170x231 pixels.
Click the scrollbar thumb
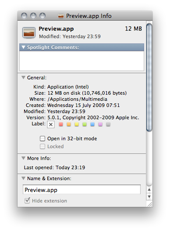point(149,77)
